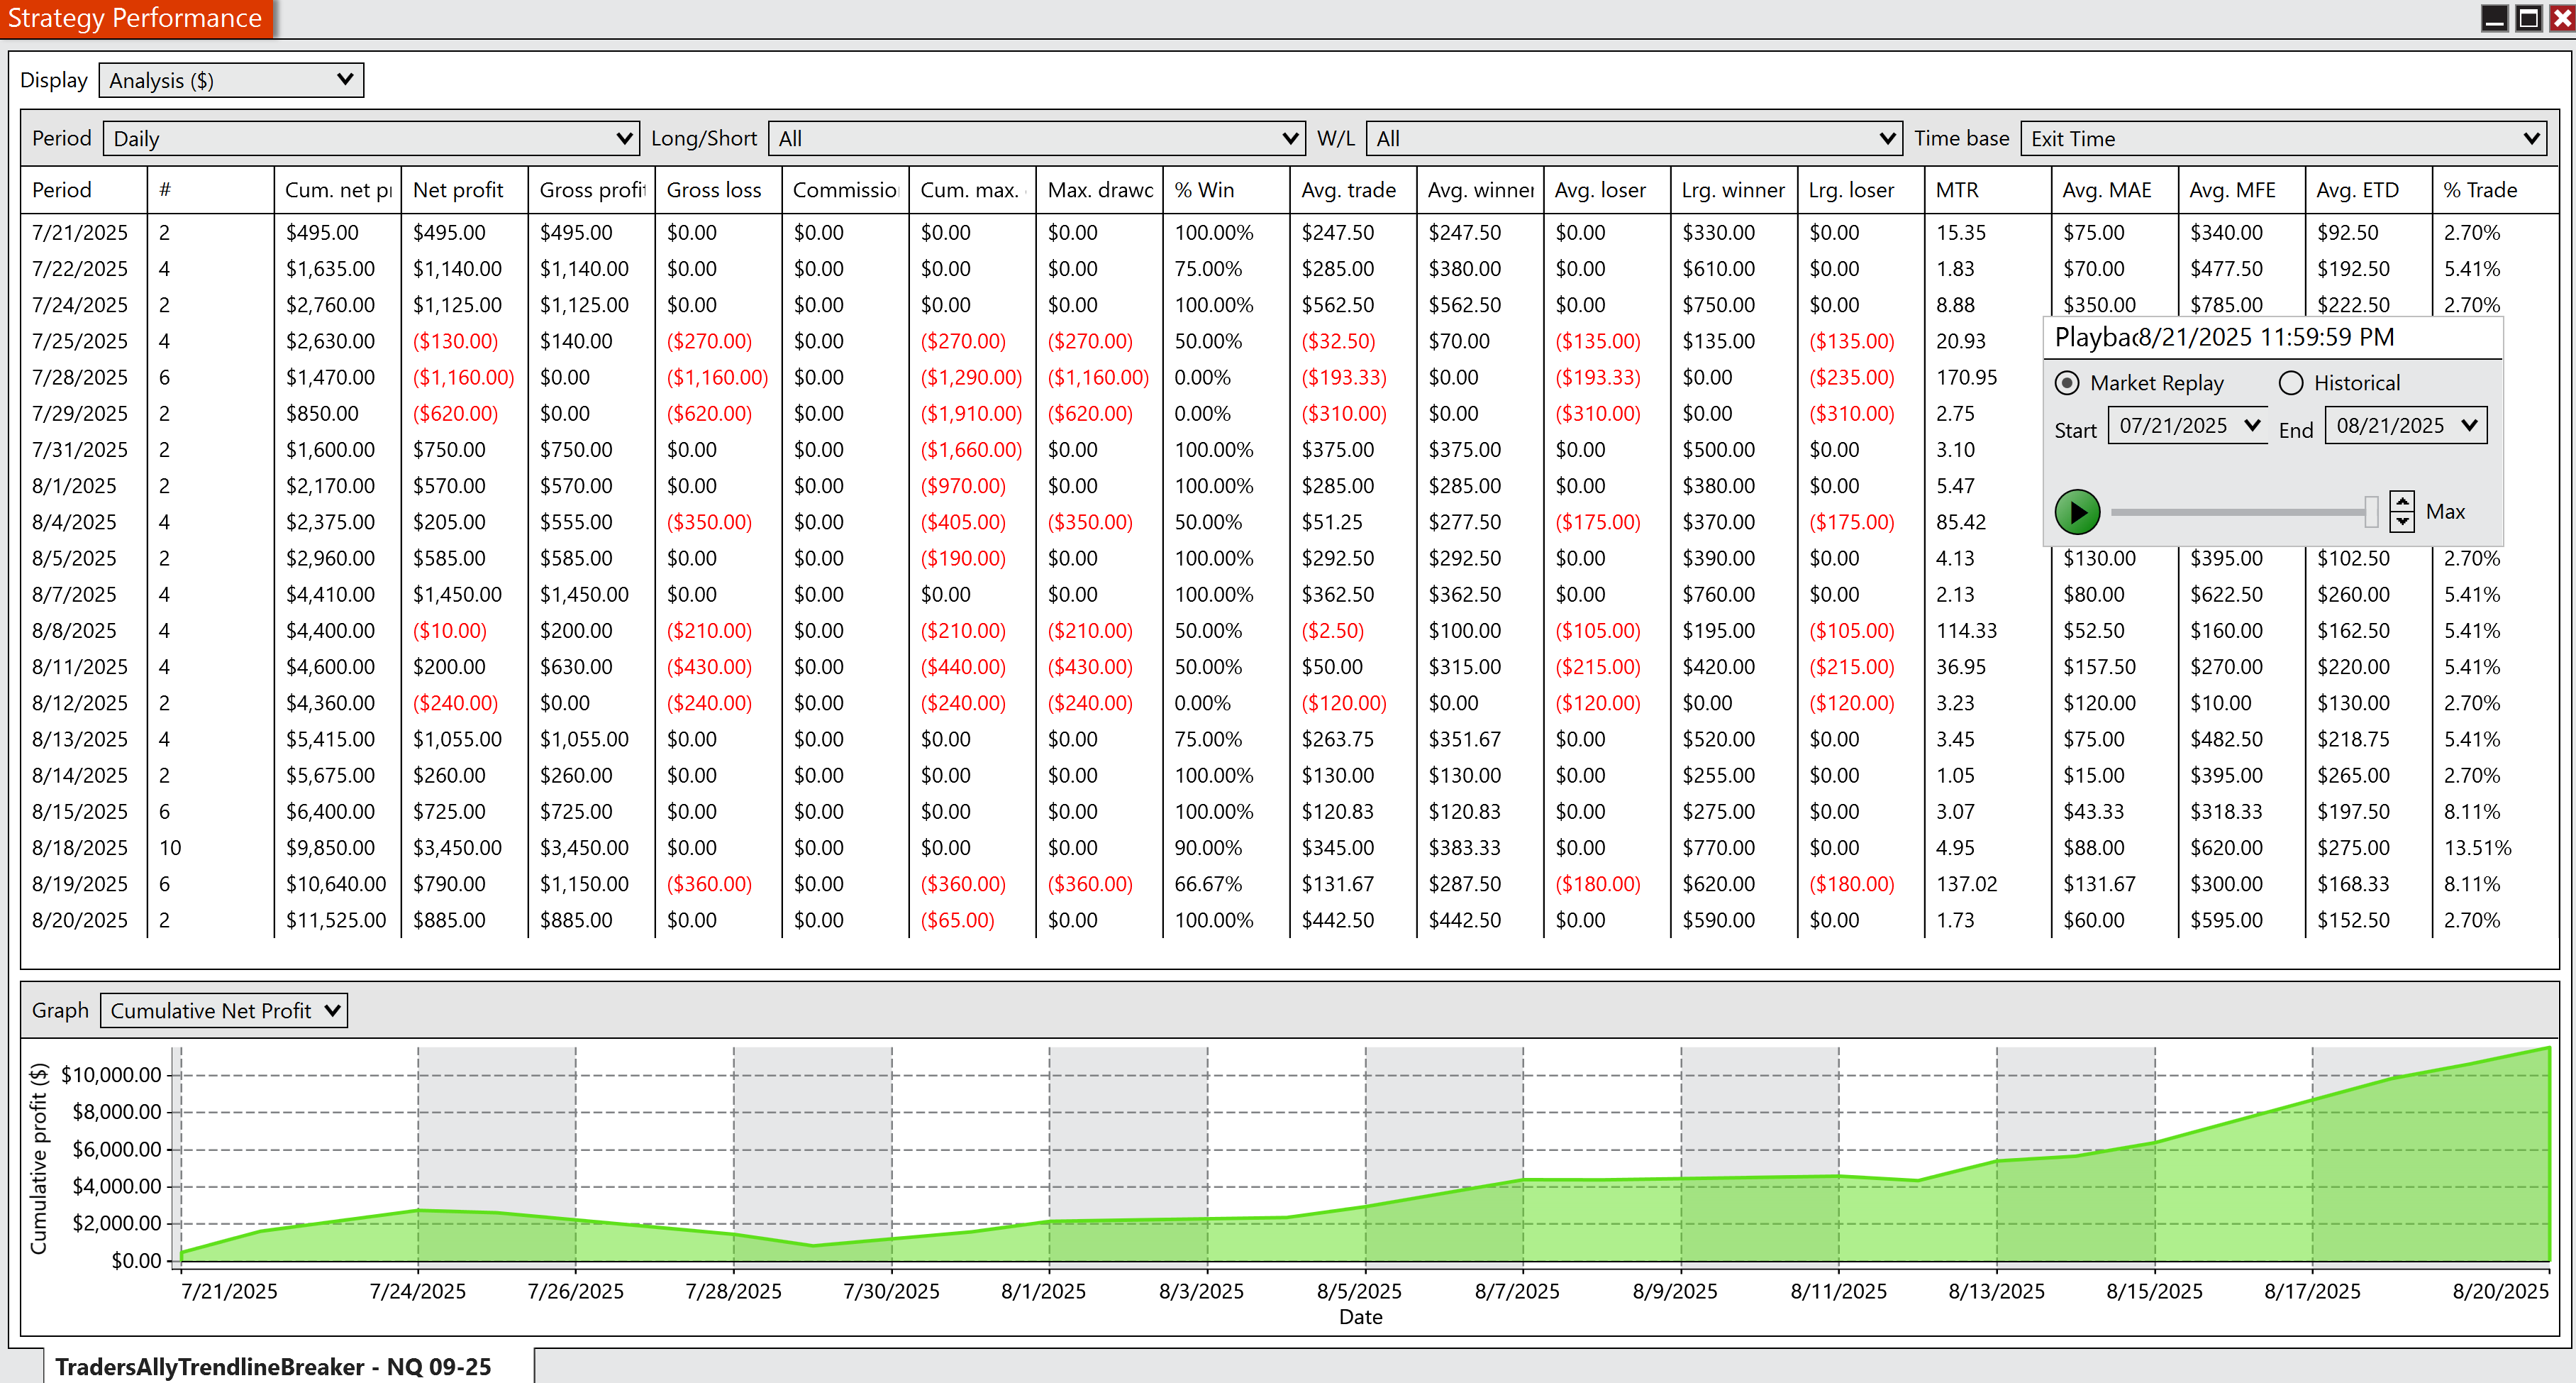
Task: Open the Graph Cumulative Net Profit dropdown
Action: pos(224,1010)
